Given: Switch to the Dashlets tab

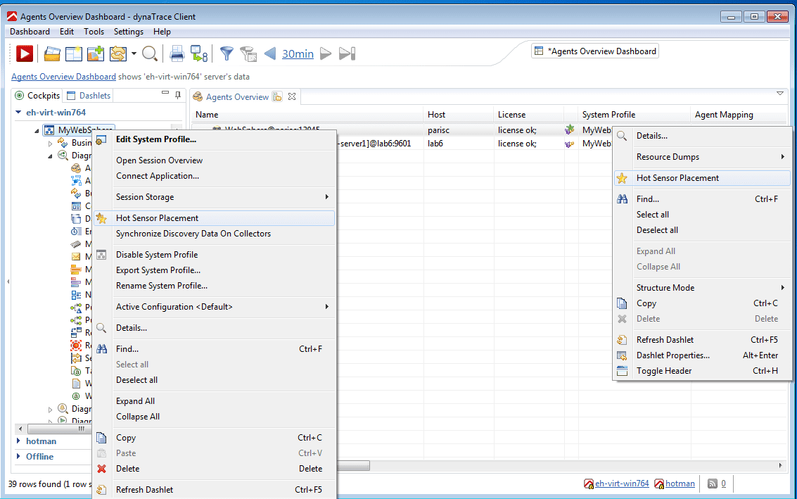Looking at the screenshot, I should [x=89, y=96].
